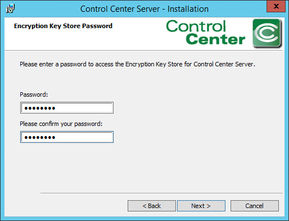This screenshot has width=289, height=221.
Task: Click the title text Control Center Server - Installation
Action: [144, 9]
